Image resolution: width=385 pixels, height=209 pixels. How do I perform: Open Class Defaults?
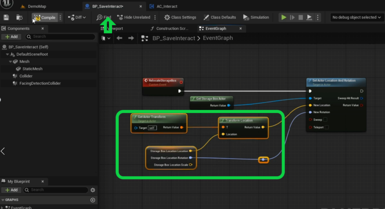coord(220,17)
